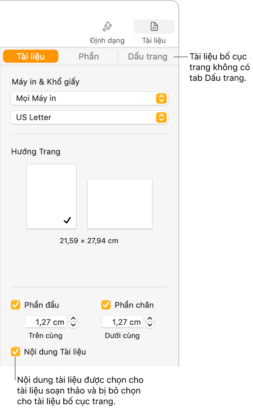Select the Dấu trang tab
Screen dimensions: 253x409
(x=147, y=56)
